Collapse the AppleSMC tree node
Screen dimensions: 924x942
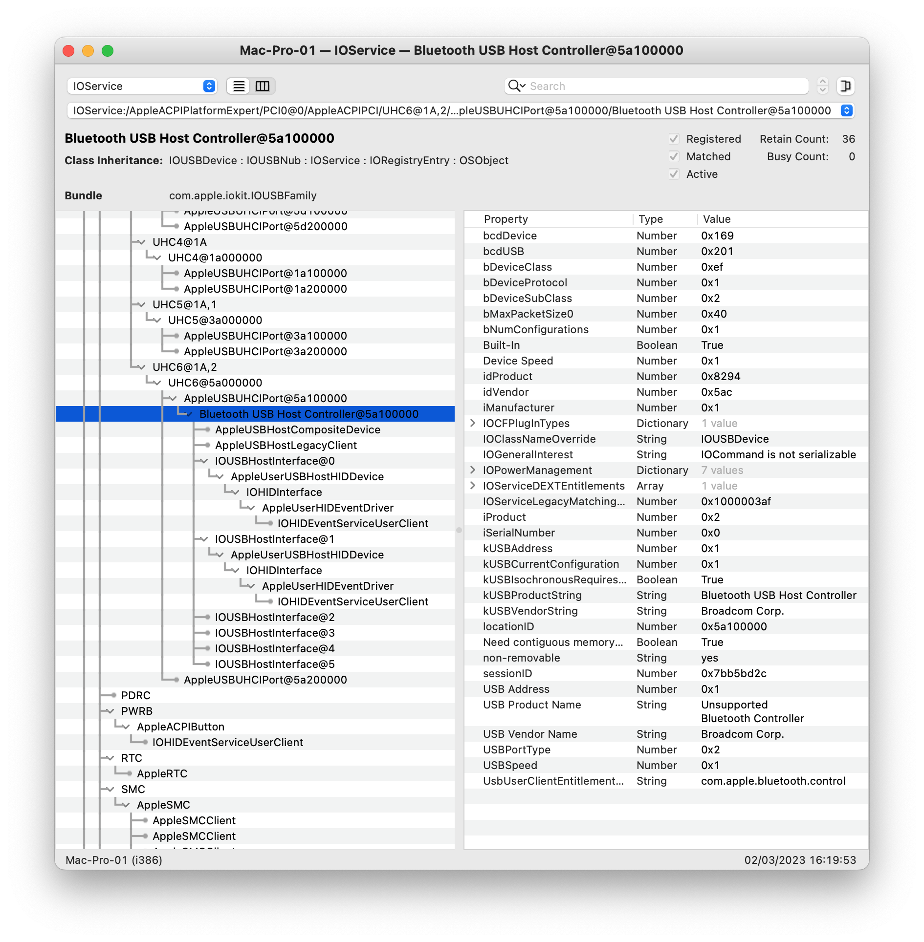(x=126, y=805)
